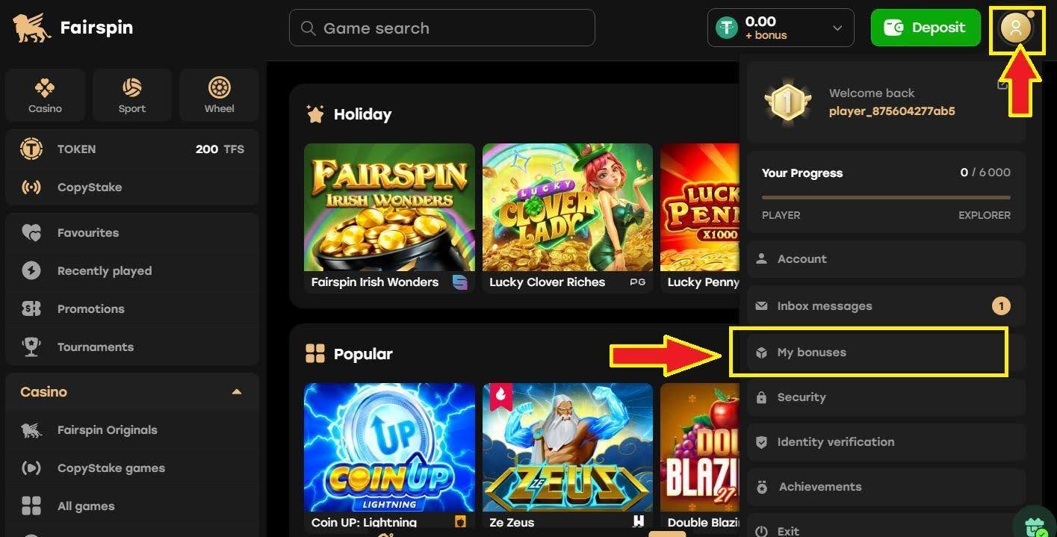Click the external link icon on welcome card
The height and width of the screenshot is (537, 1057).
click(x=1003, y=84)
